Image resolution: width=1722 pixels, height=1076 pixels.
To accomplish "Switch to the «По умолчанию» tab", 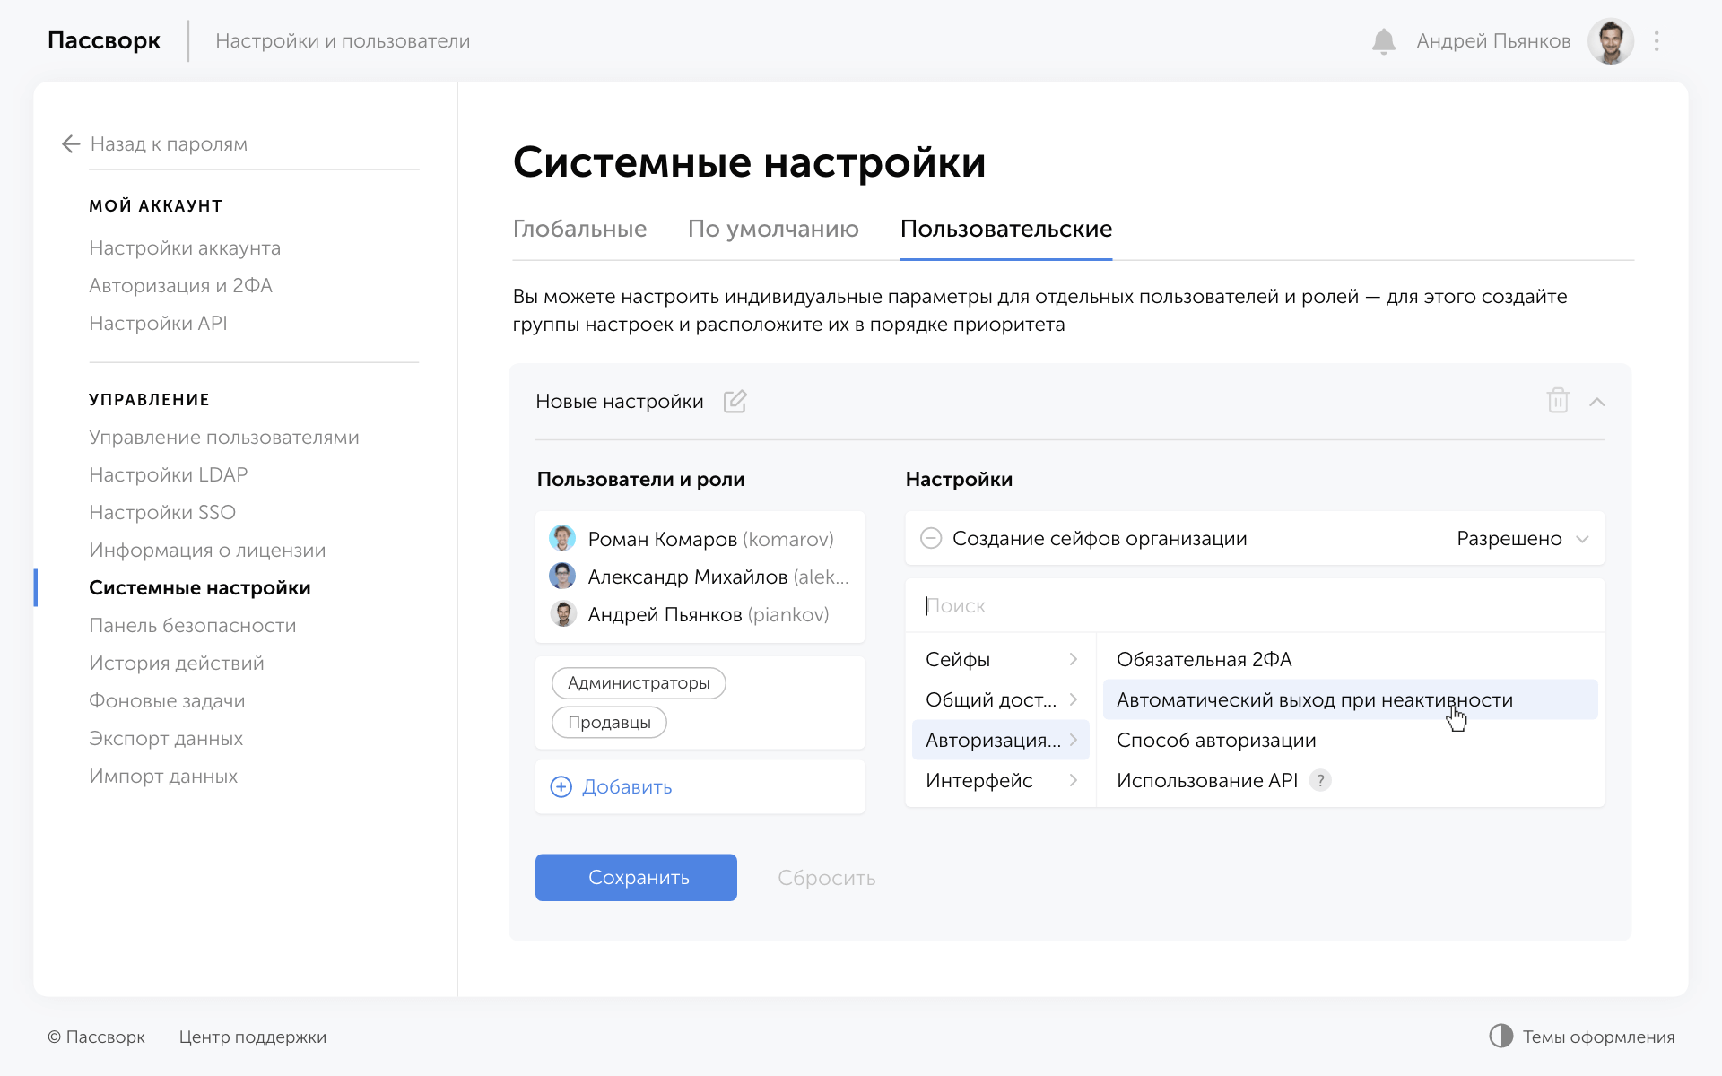I will point(773,229).
